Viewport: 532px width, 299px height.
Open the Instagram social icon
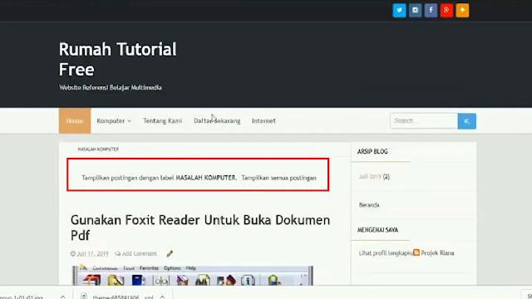(415, 10)
